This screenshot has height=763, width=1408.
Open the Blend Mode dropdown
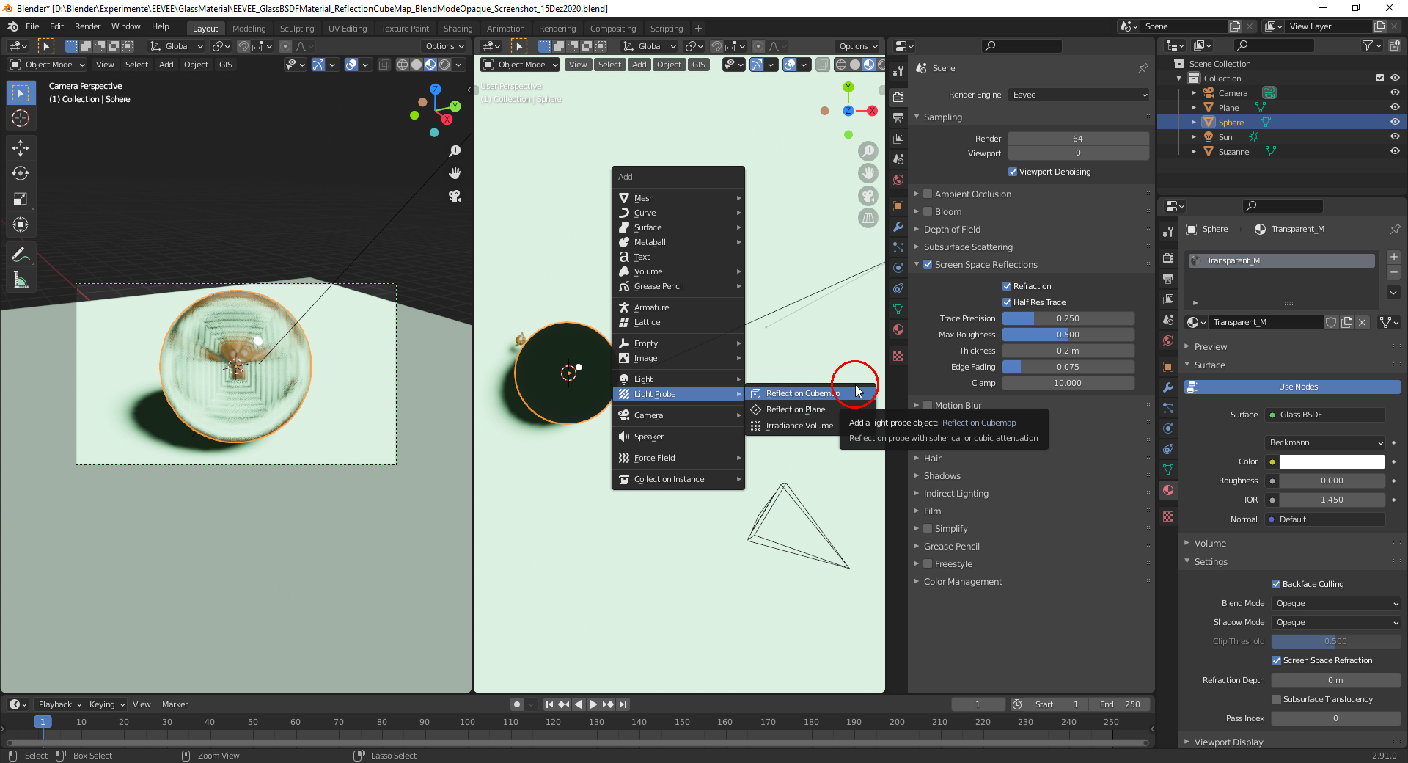point(1336,603)
